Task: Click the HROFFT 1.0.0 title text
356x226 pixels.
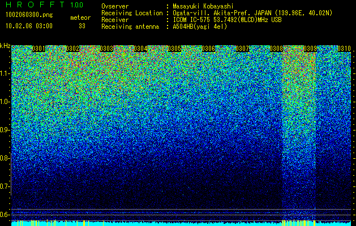Action: pos(45,5)
